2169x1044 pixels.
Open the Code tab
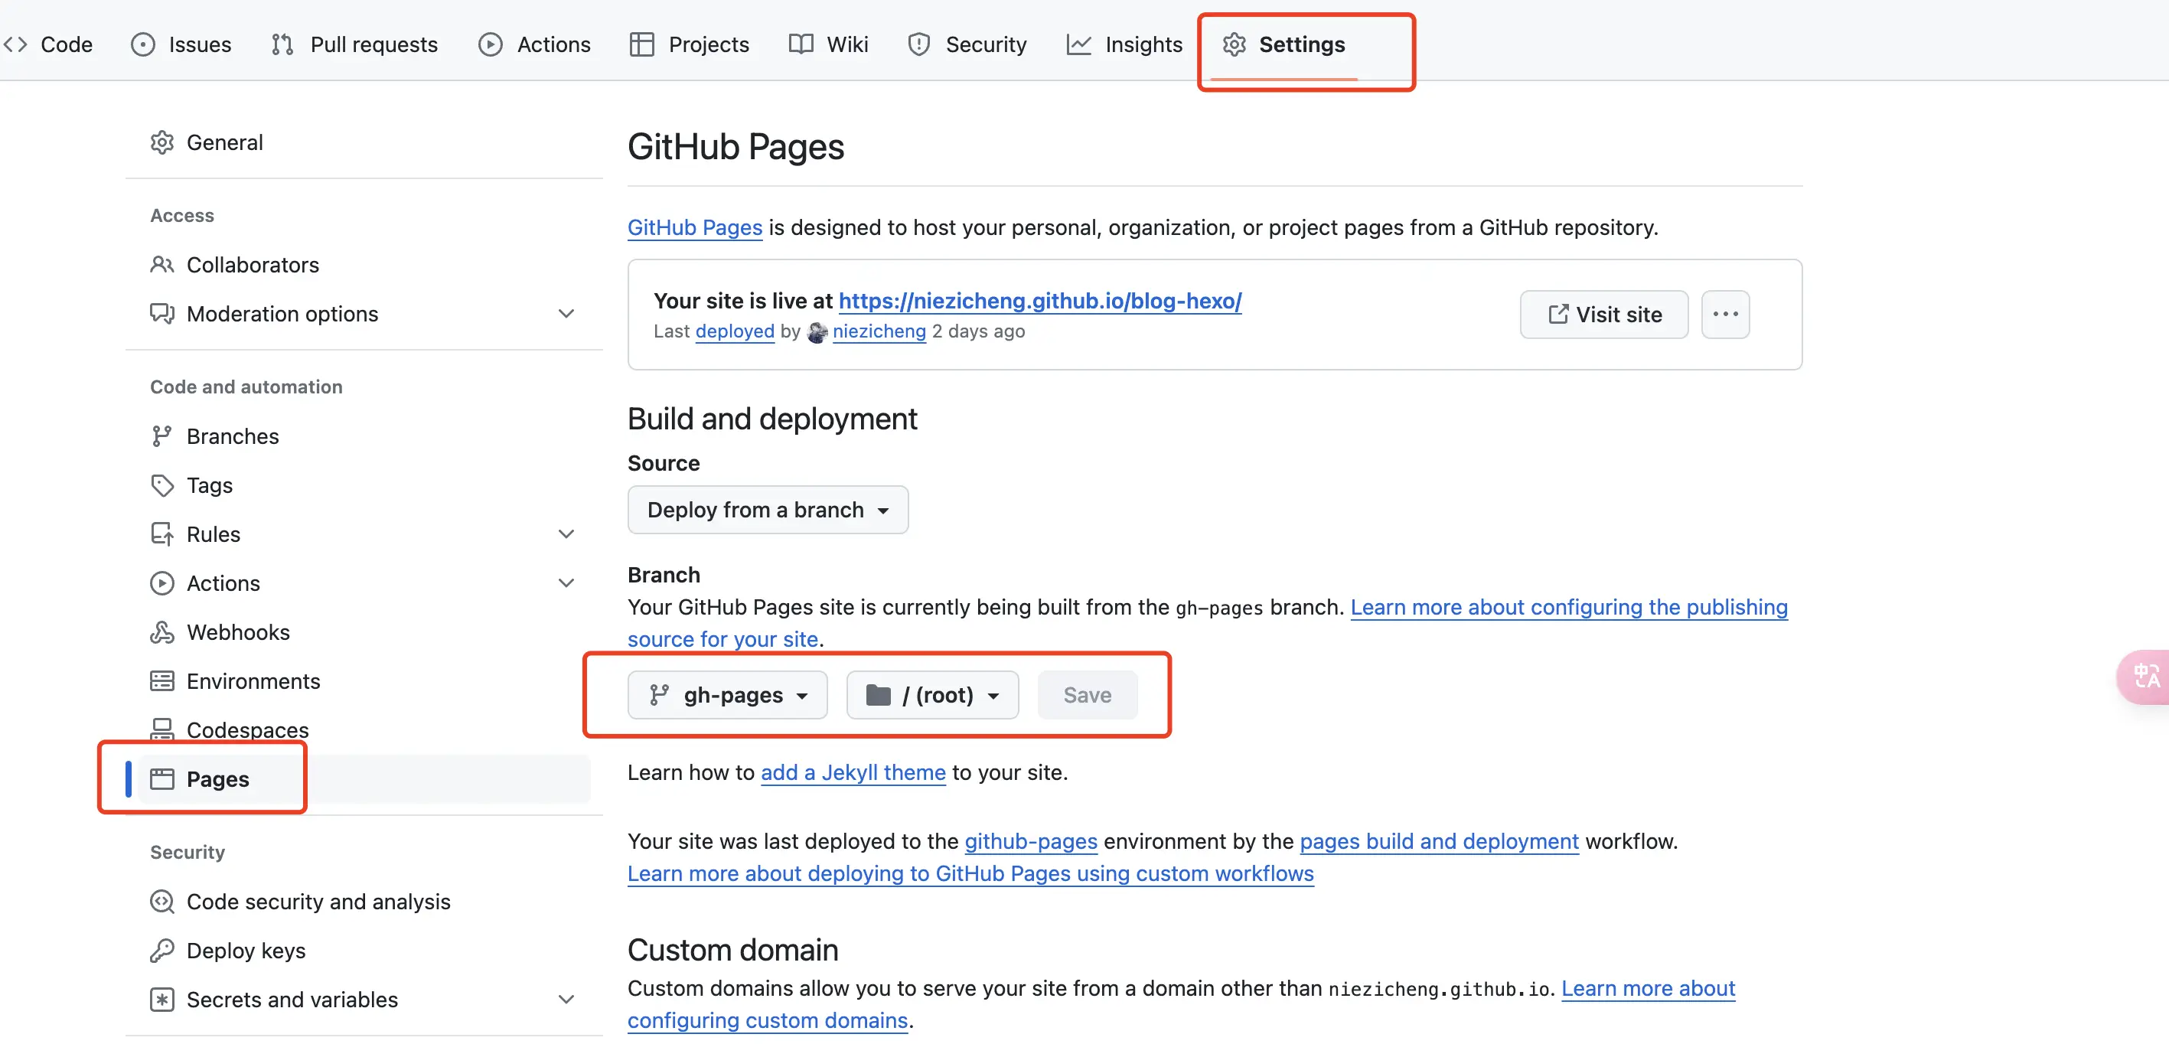[x=48, y=44]
